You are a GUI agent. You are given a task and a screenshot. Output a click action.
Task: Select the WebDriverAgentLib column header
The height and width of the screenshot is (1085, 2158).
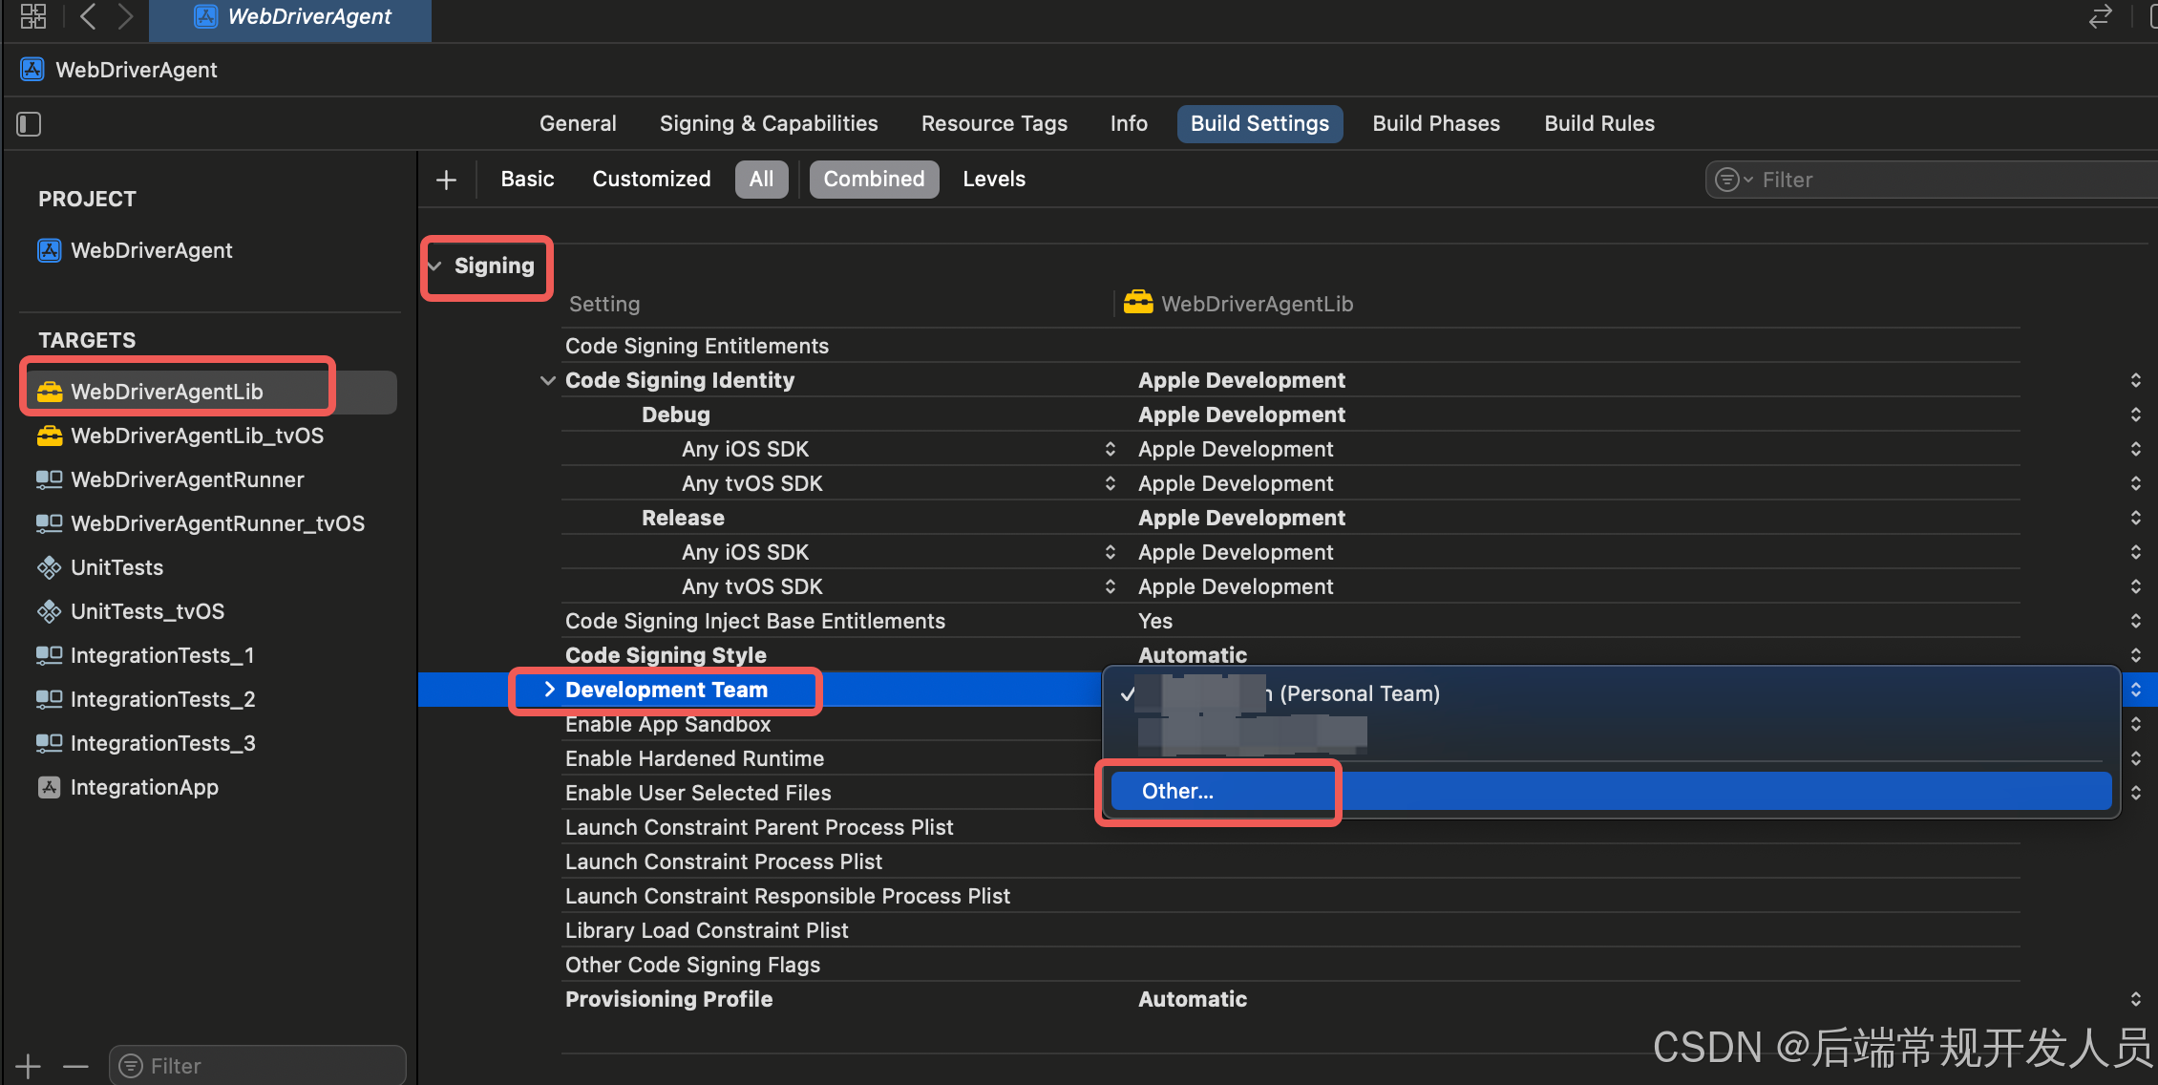[x=1238, y=304]
